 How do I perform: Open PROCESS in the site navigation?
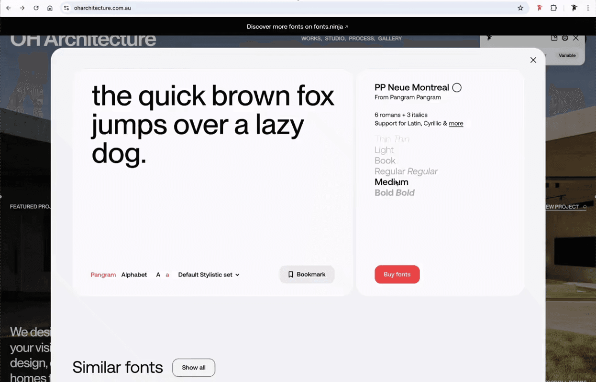(x=362, y=39)
